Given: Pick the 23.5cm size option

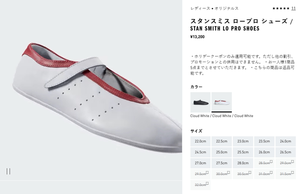Looking at the screenshot, I should pos(264,141).
